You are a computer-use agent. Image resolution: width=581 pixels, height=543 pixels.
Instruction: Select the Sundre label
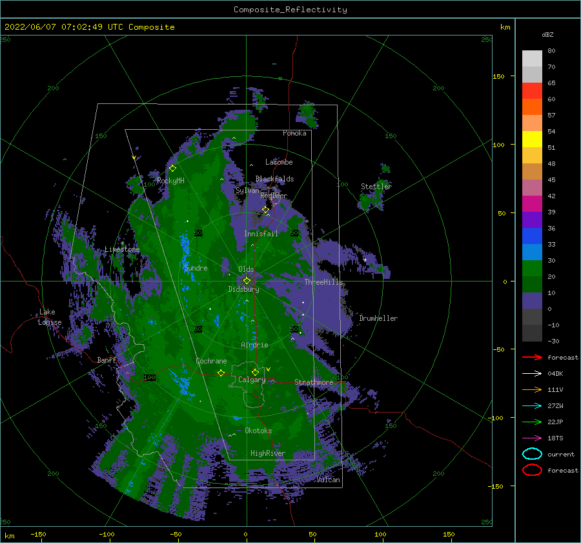pyautogui.click(x=196, y=268)
